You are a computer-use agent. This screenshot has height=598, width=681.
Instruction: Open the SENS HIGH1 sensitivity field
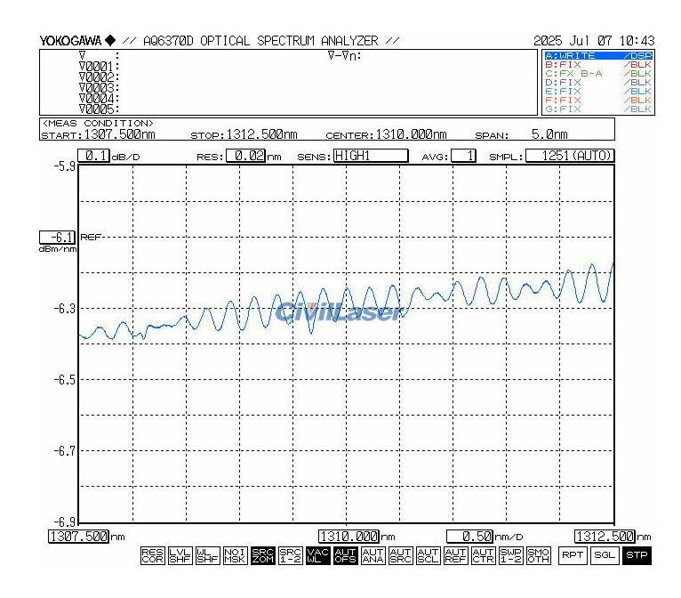370,156
